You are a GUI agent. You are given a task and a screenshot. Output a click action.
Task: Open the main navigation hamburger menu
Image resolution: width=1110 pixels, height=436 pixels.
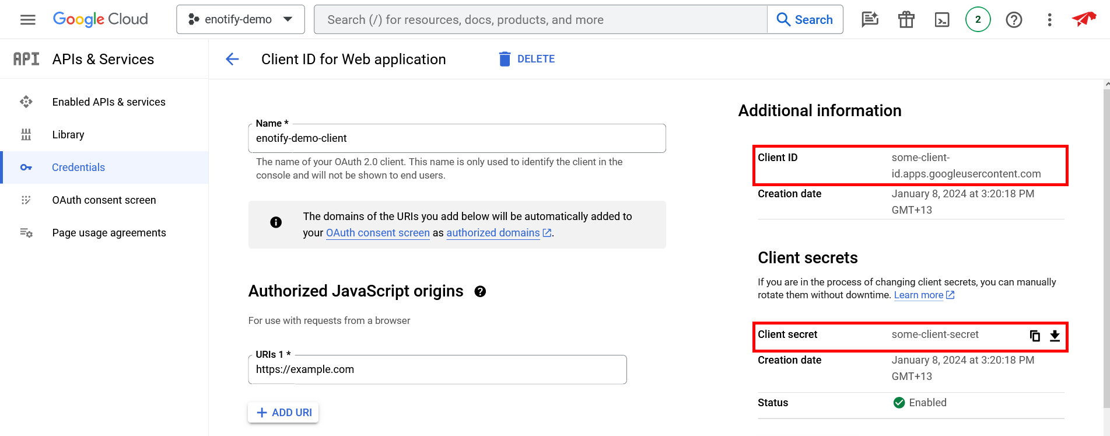(27, 20)
